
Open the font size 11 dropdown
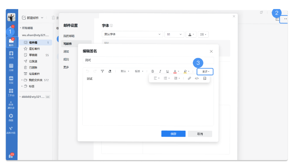tap(174, 34)
